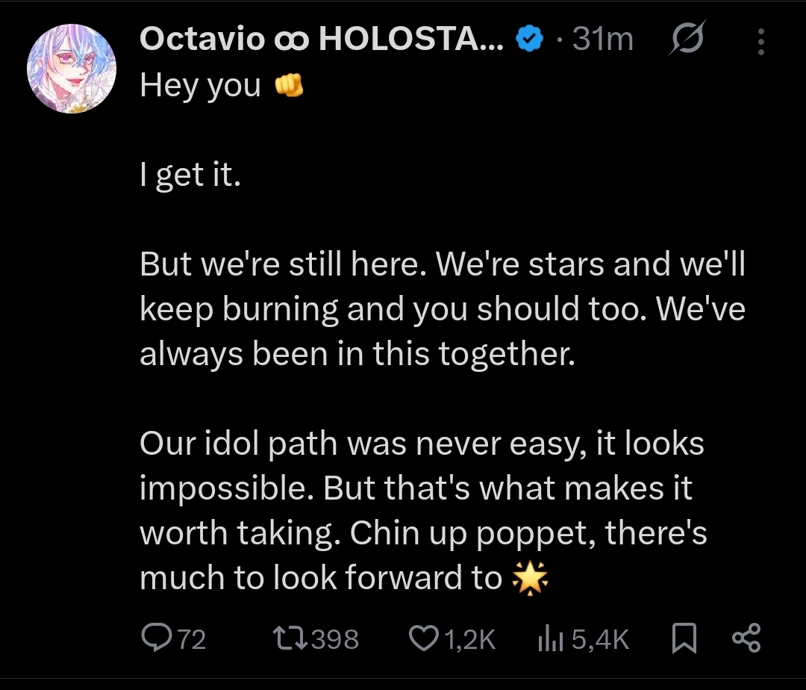Bookmark this post
The width and height of the screenshot is (806, 690).
(684, 638)
